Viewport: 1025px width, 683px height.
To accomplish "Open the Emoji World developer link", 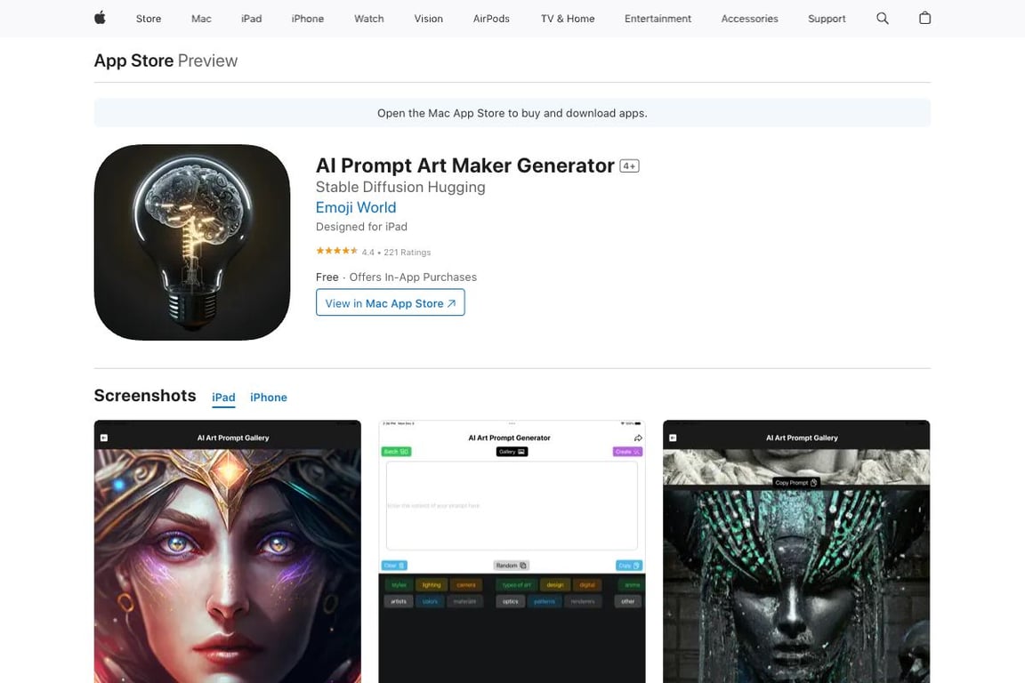I will [356, 207].
